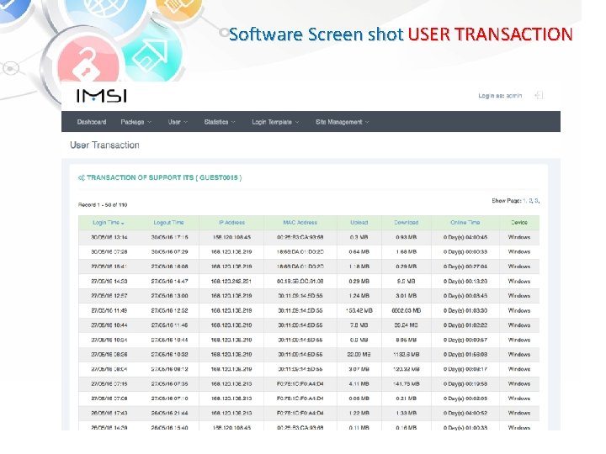Click the 4.11 MB upload value
The height and width of the screenshot is (454, 606).
pyautogui.click(x=359, y=384)
